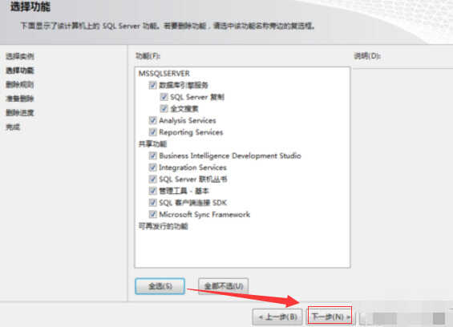Select the MSSQLSERVER instance node
This screenshot has width=453, height=327.
click(164, 74)
